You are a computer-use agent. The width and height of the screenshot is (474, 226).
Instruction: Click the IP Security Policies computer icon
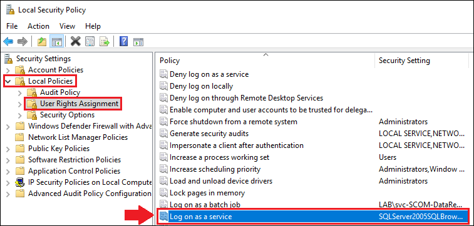[x=20, y=182]
